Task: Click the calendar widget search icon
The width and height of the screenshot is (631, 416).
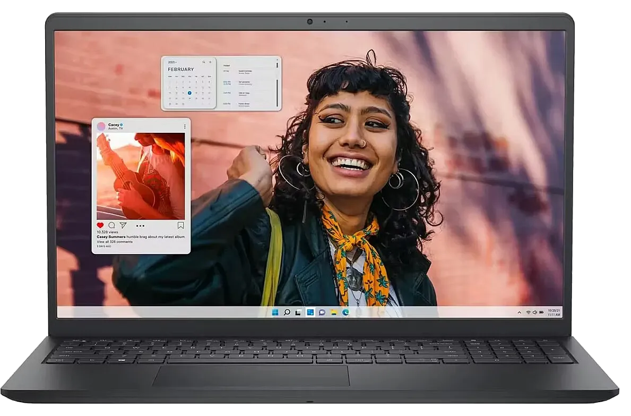Action: [204, 62]
